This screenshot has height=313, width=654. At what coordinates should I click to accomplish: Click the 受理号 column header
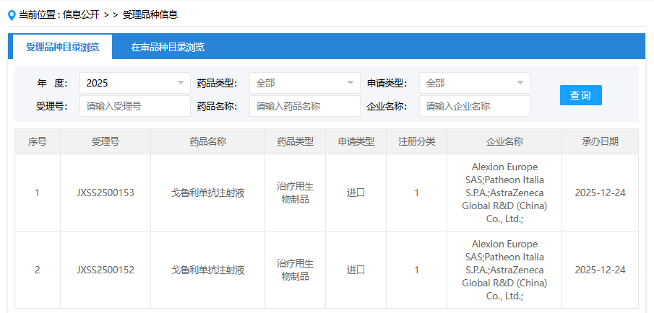pyautogui.click(x=106, y=141)
